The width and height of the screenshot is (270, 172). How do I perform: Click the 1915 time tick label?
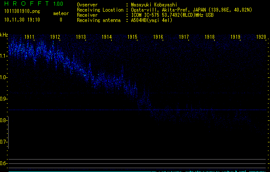click(132, 37)
